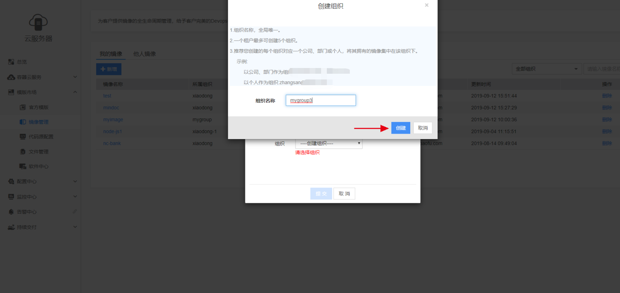Click timestamp 2019-09-12 15:51:44
Image resolution: width=620 pixels, height=293 pixels.
494,96
